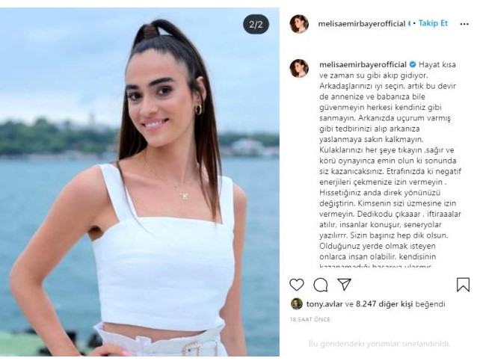Screen dimensions: 489x361
Task: Click tony.avlar small avatar in likes
Action: tap(297, 303)
